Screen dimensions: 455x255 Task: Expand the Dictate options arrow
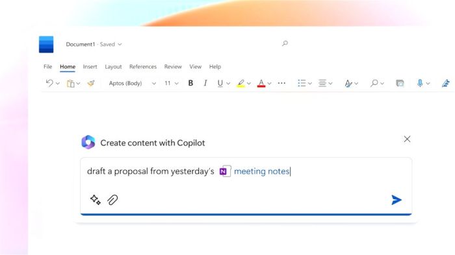click(x=428, y=84)
